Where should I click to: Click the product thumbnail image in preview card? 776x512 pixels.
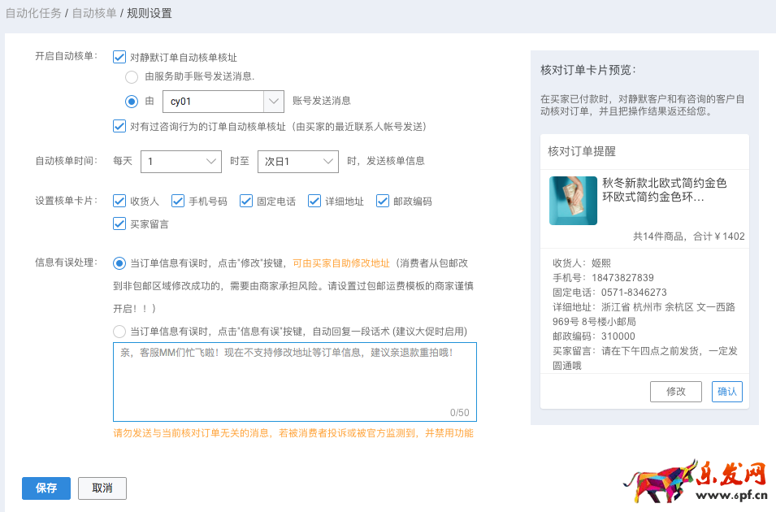click(573, 201)
